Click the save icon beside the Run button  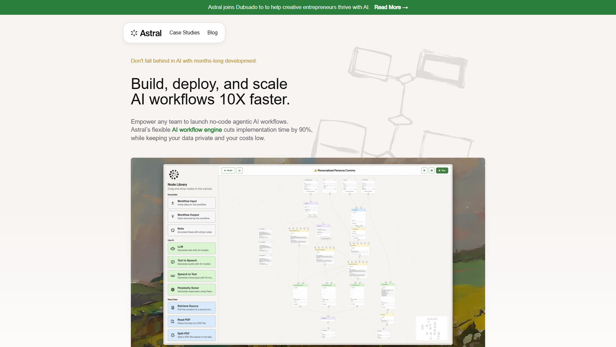point(432,171)
